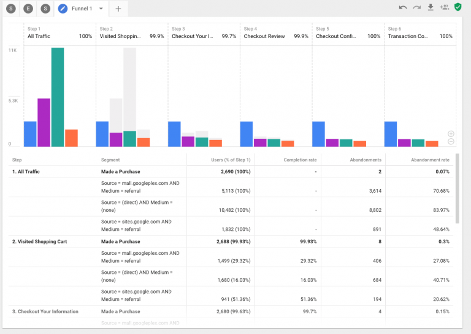
Task: Click the undo arrow icon
Action: point(402,8)
